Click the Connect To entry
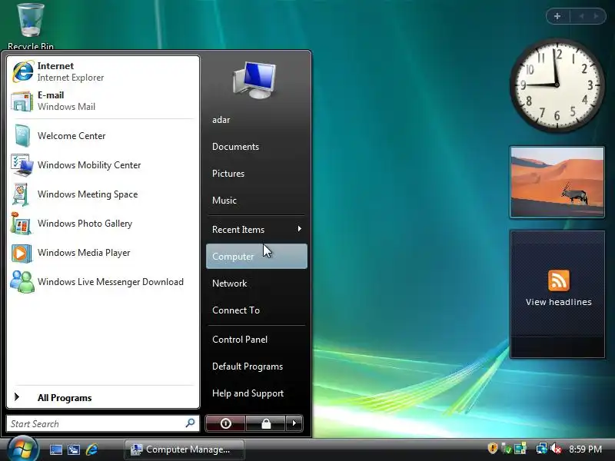The width and height of the screenshot is (615, 461). tap(236, 310)
